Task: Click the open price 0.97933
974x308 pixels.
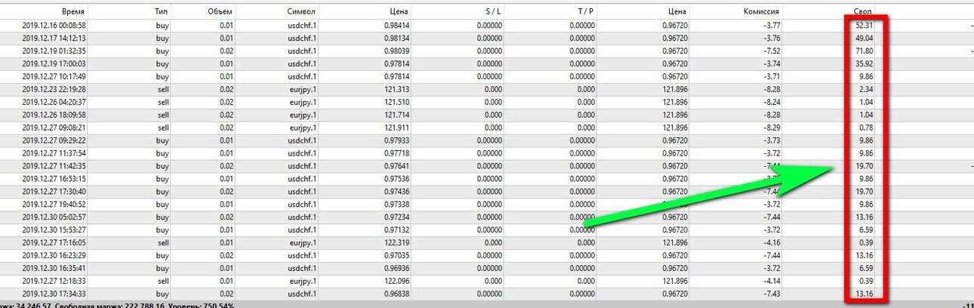Action: click(397, 141)
